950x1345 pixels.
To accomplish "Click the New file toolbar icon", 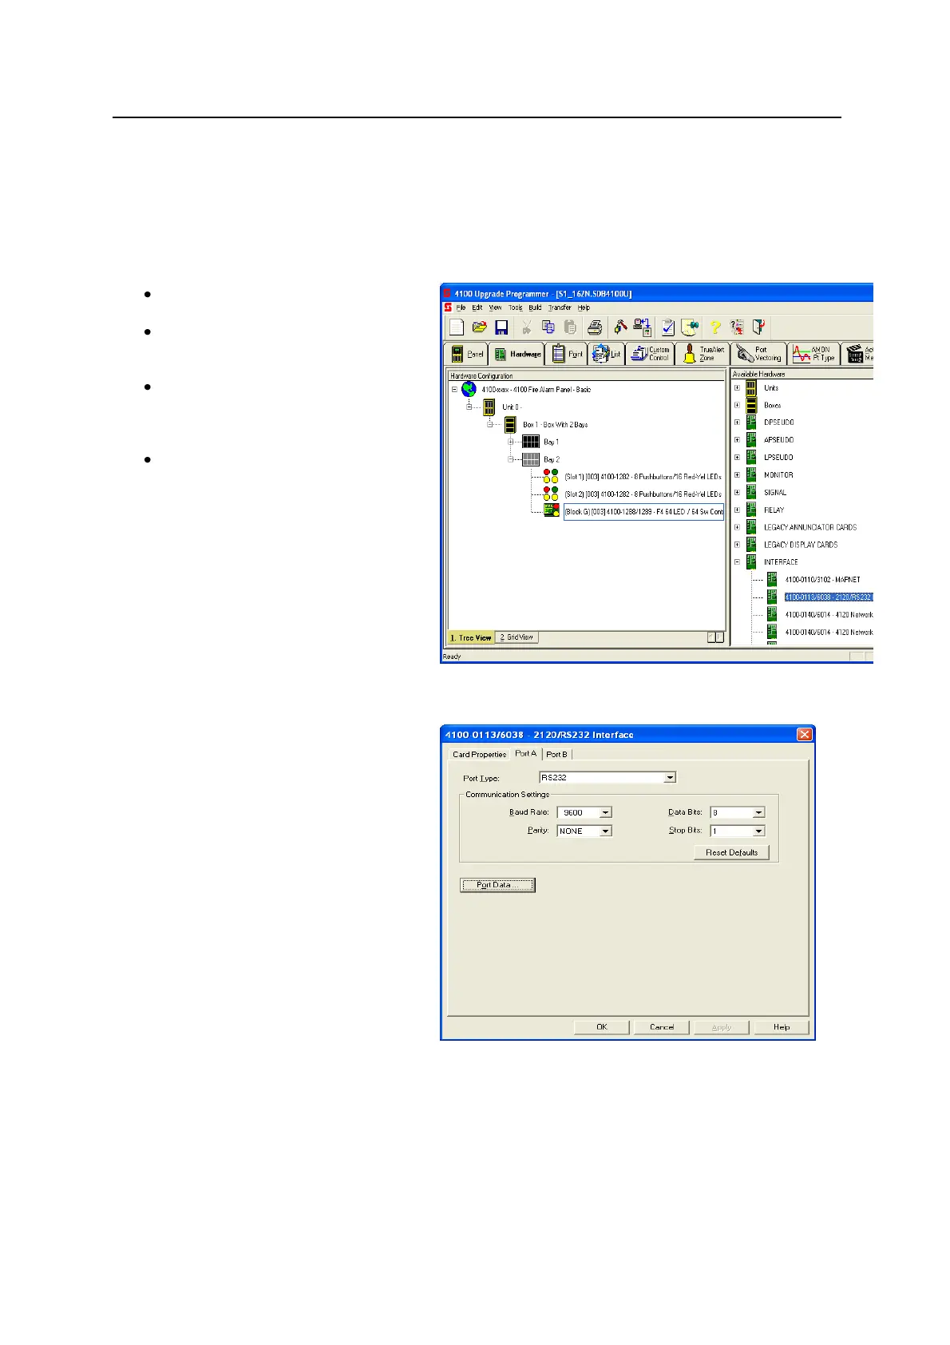I will tap(456, 327).
